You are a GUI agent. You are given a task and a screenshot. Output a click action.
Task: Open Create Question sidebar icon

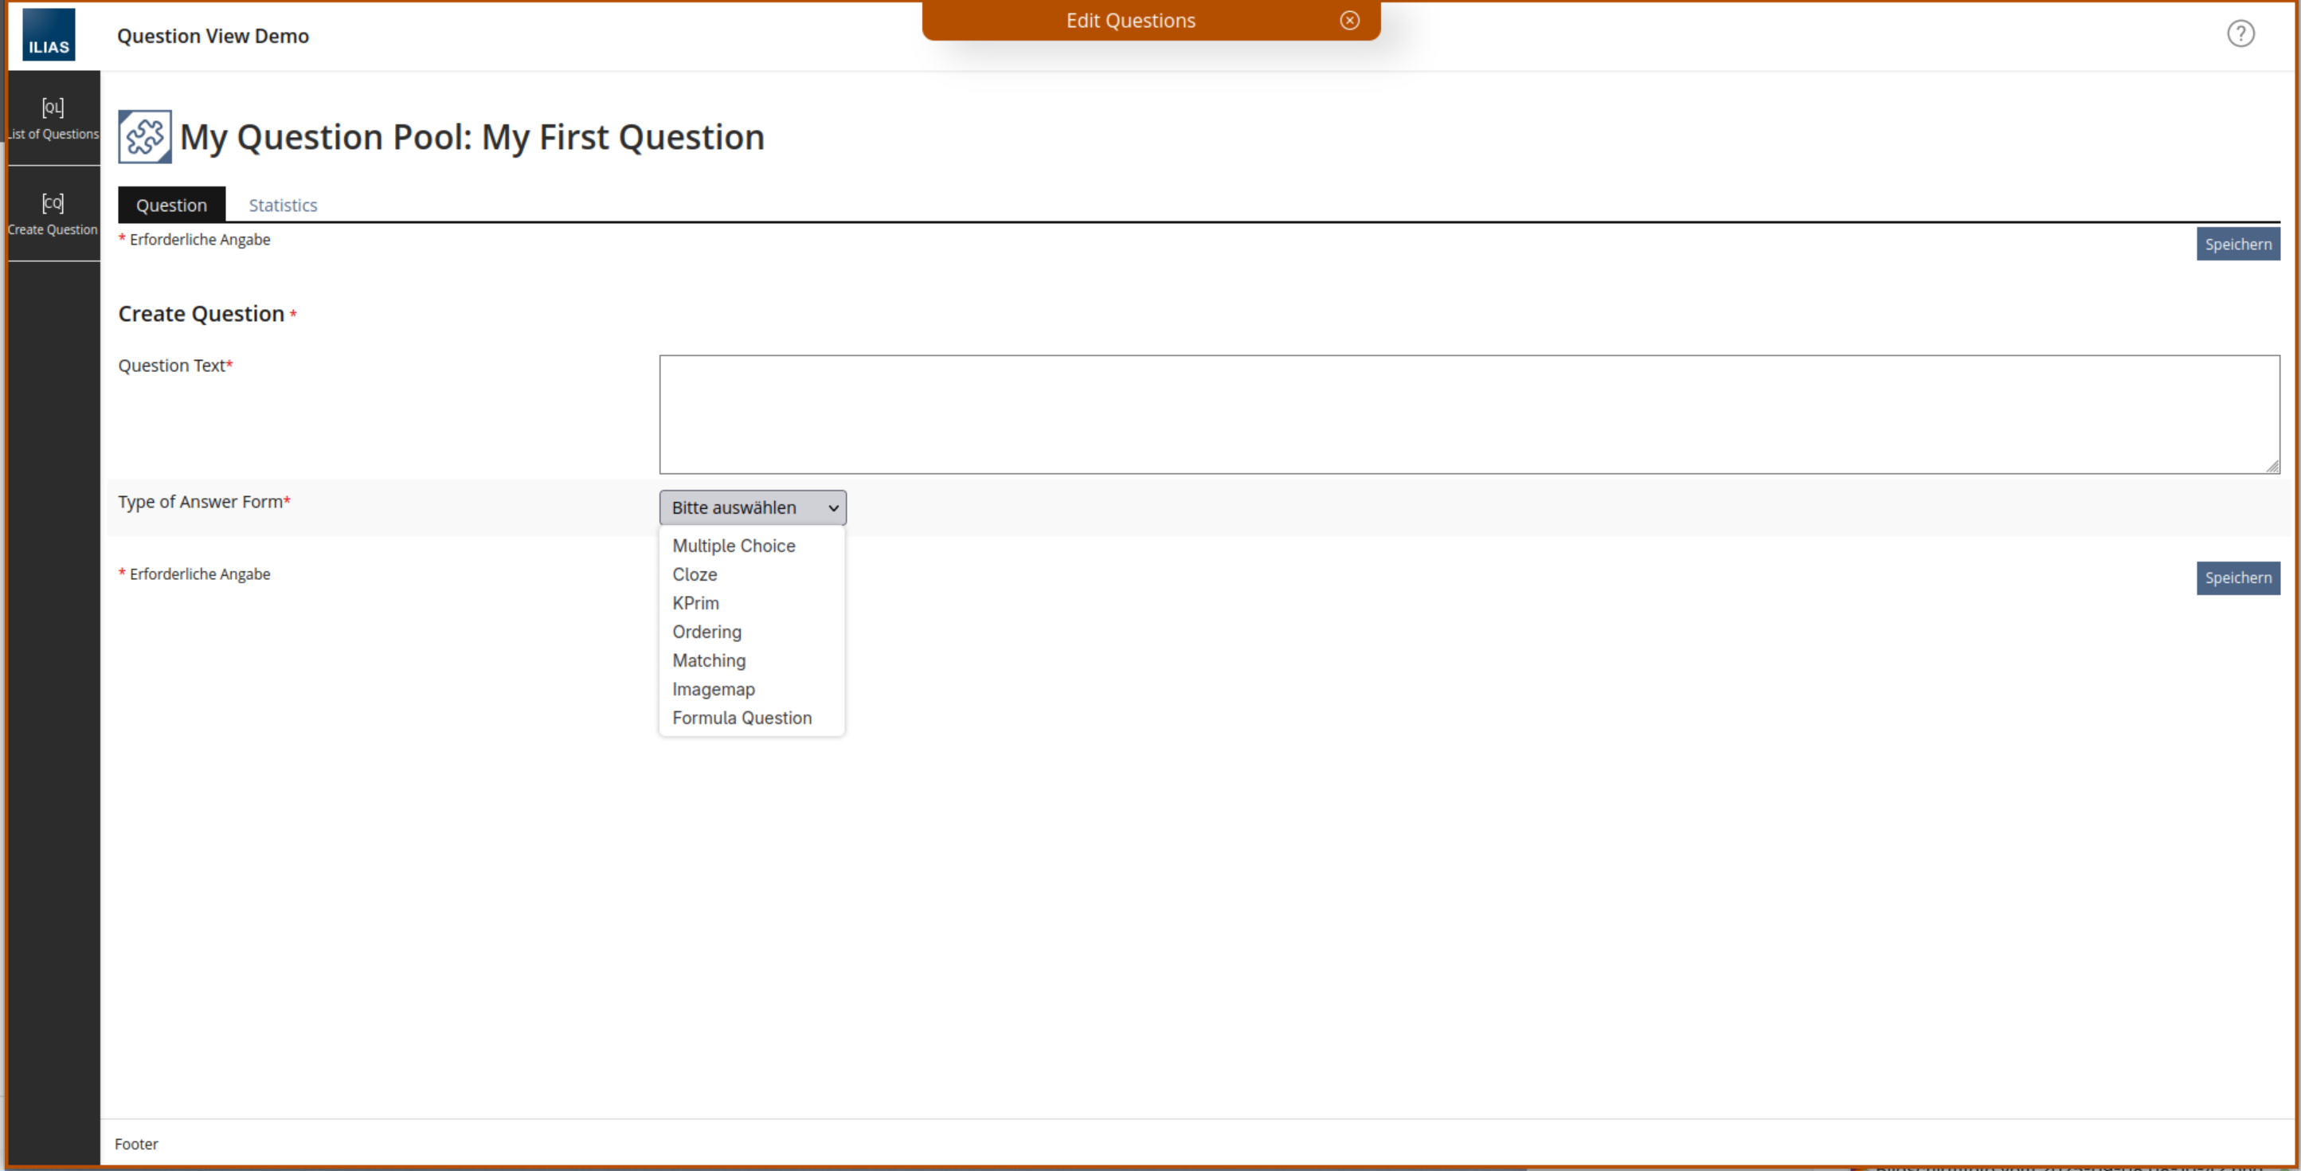[53, 213]
